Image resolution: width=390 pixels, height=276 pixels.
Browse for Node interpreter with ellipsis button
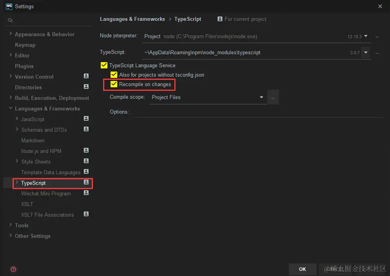pos(377,37)
